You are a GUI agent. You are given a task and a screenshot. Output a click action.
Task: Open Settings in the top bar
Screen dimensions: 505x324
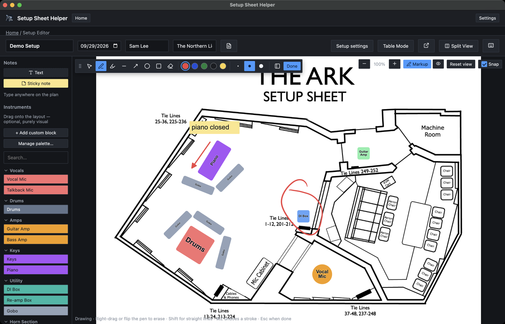[x=487, y=18]
